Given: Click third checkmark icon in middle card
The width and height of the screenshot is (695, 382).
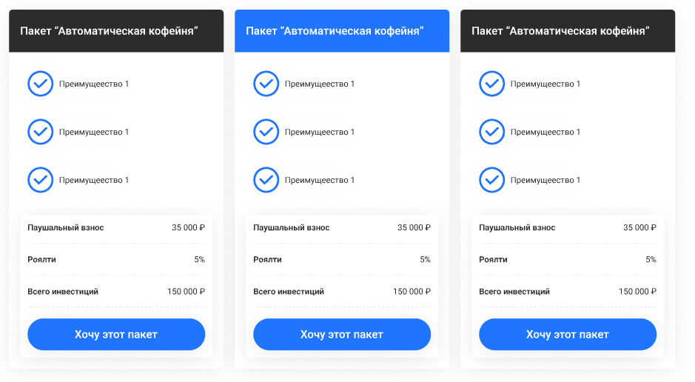Looking at the screenshot, I should [x=266, y=180].
